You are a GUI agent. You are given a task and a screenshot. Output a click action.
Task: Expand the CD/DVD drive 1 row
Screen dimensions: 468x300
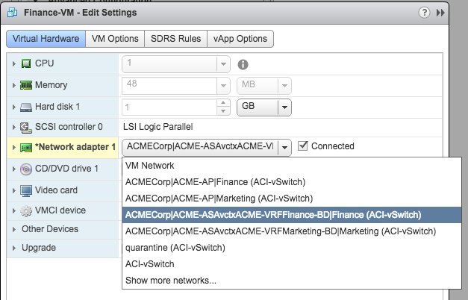click(x=13, y=169)
